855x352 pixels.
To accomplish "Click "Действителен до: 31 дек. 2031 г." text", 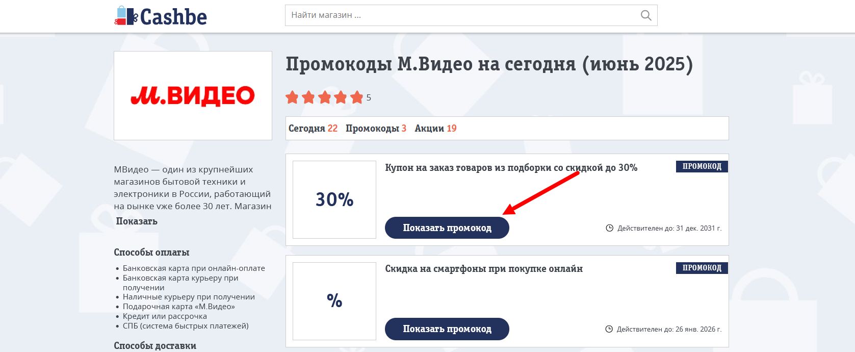I will (x=669, y=228).
